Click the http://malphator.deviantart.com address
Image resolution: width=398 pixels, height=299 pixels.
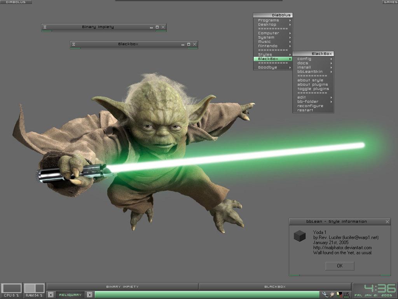(x=342, y=248)
